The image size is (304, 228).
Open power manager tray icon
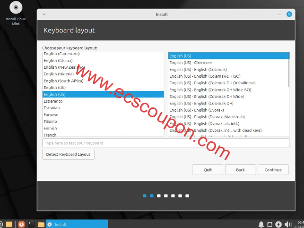click(x=278, y=224)
